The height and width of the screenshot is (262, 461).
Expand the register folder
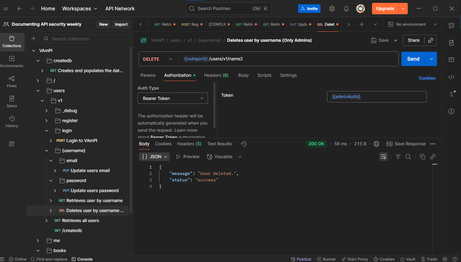click(x=46, y=121)
